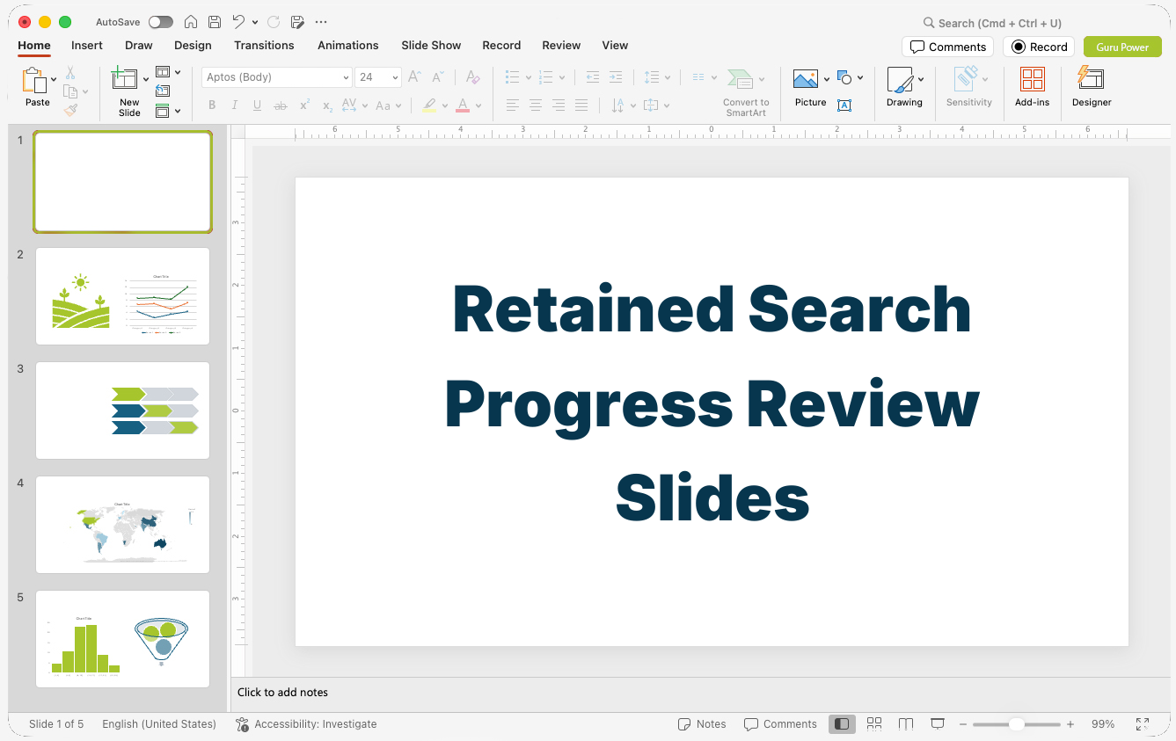Open the Add-ins gallery

[x=1032, y=87]
